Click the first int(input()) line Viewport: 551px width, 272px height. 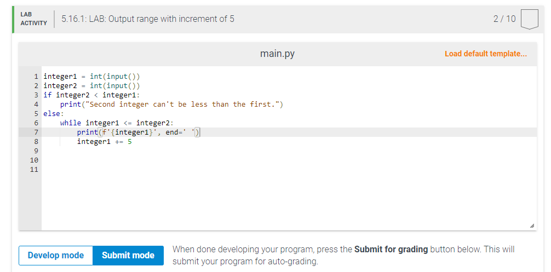pos(91,77)
